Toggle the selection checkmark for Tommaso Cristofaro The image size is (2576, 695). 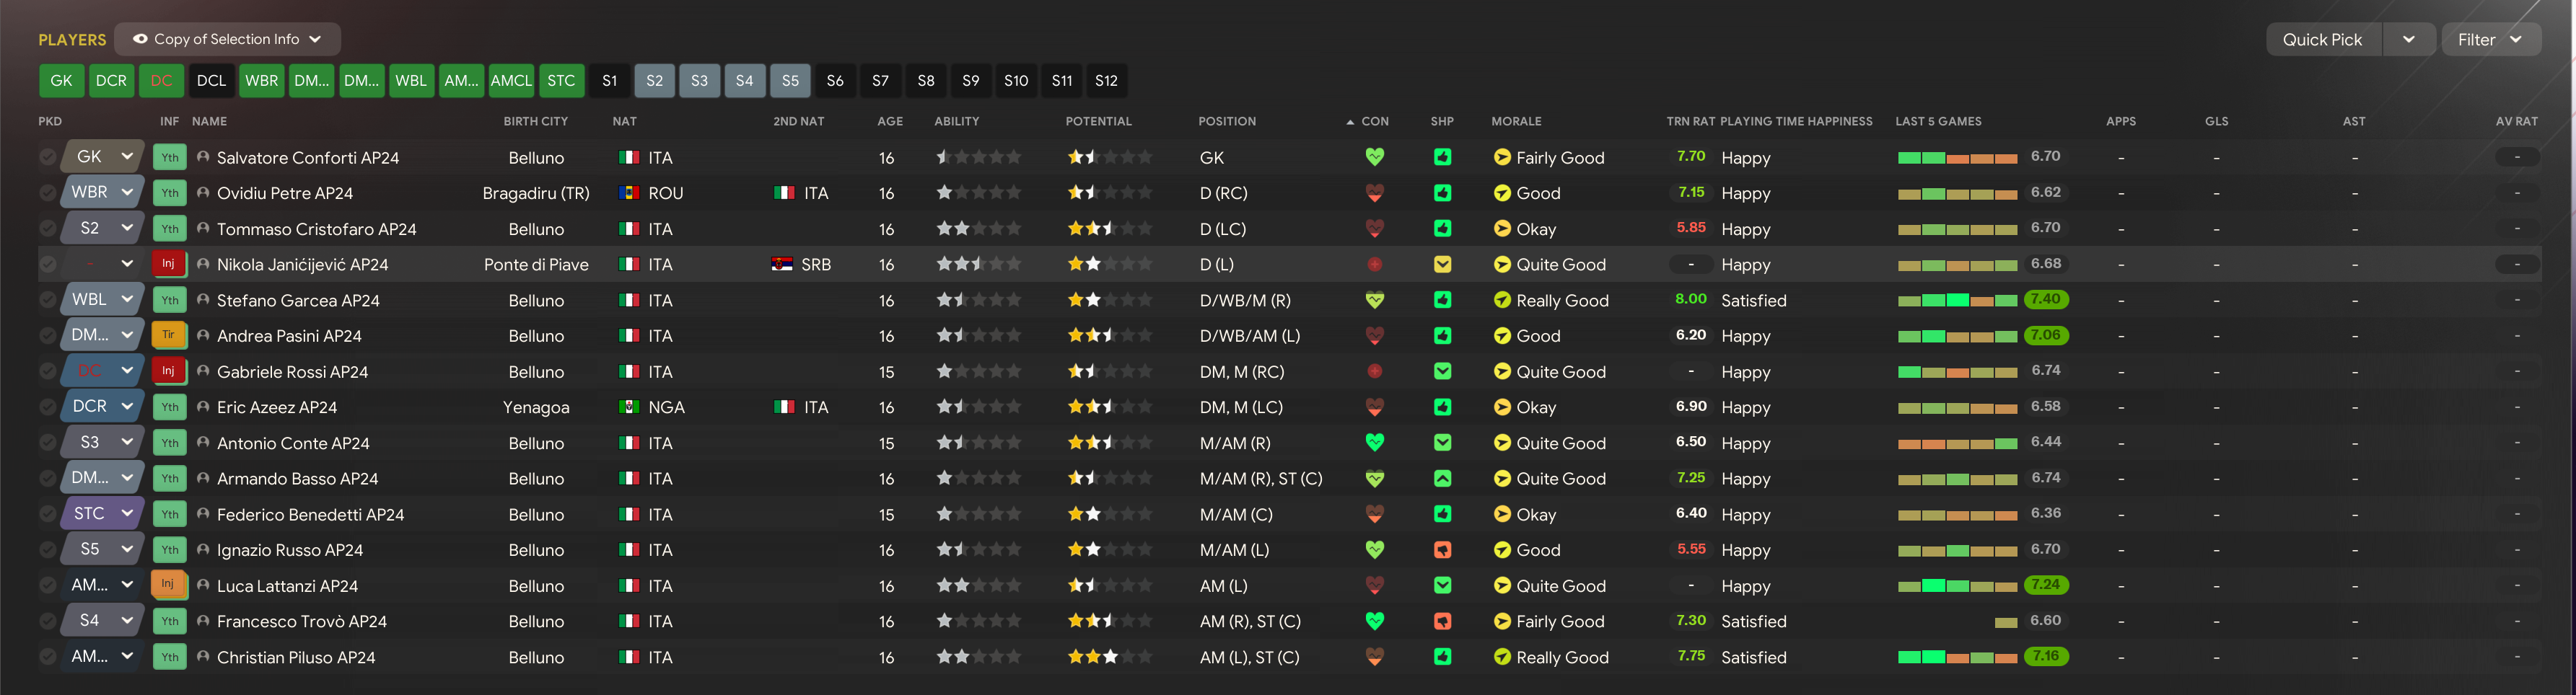[x=48, y=229]
